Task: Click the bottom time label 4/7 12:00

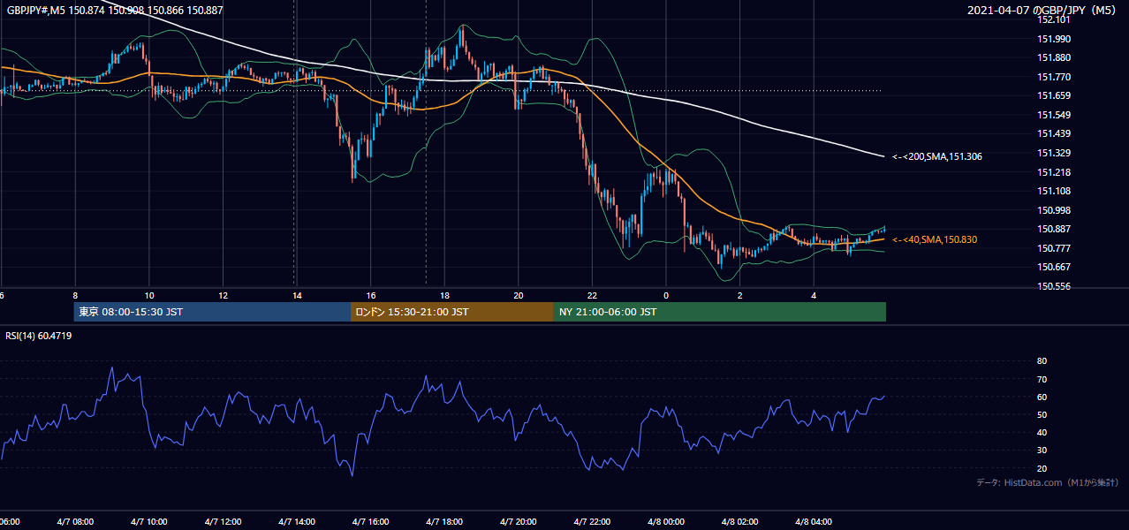Action: pyautogui.click(x=223, y=522)
